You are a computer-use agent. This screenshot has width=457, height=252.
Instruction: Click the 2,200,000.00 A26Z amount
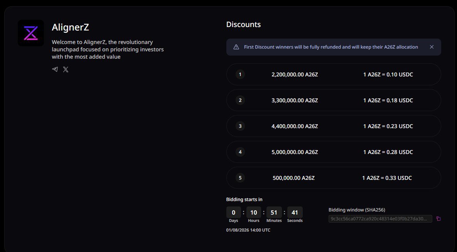295,74
